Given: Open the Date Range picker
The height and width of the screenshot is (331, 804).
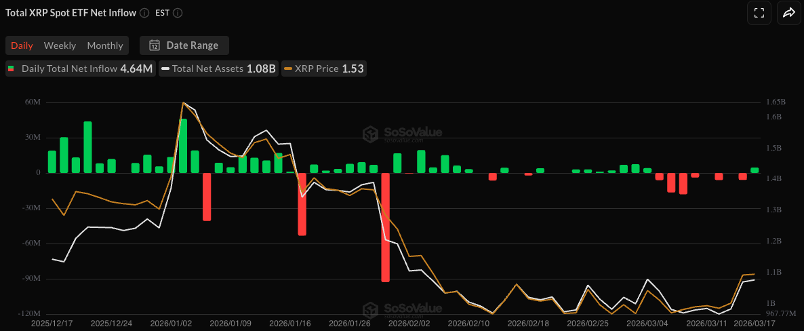Looking at the screenshot, I should [x=184, y=45].
